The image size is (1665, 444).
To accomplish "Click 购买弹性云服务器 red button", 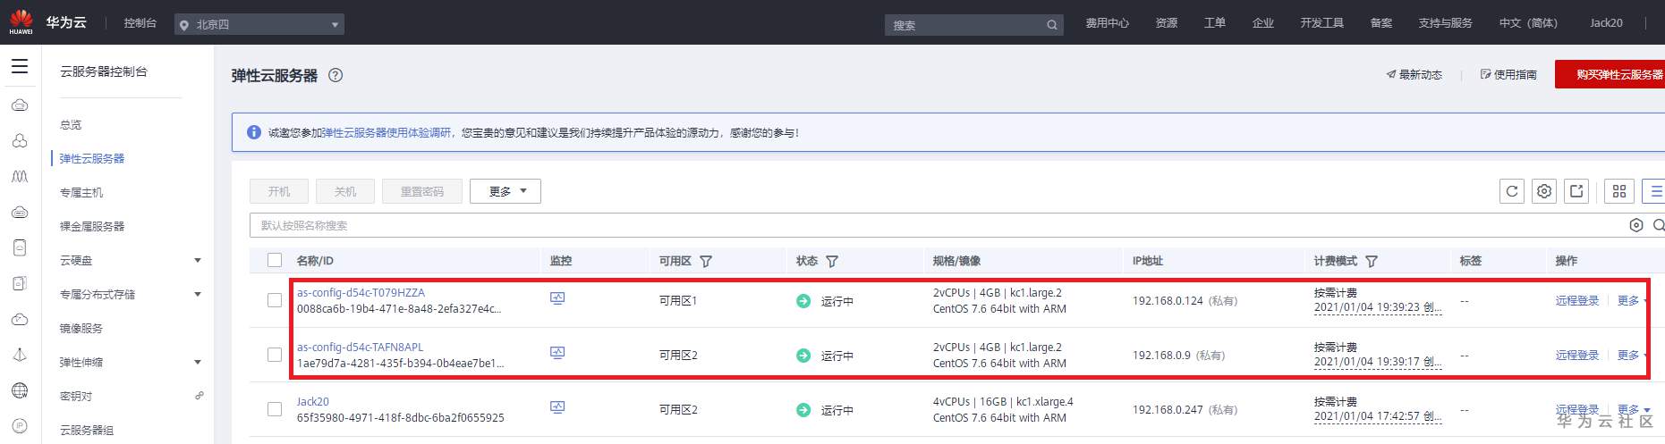I will tap(1610, 74).
